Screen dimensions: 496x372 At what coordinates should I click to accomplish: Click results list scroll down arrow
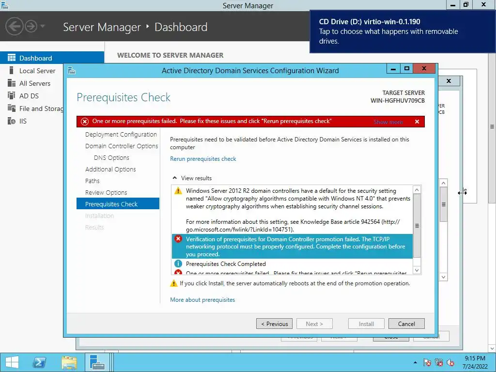click(417, 270)
